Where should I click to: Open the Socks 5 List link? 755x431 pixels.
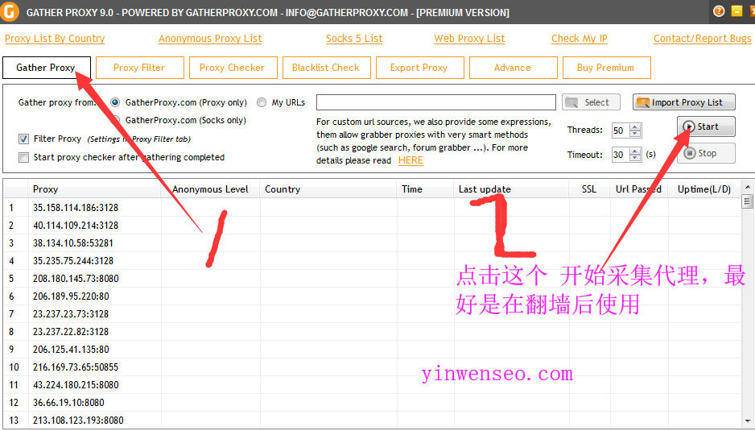tap(354, 39)
